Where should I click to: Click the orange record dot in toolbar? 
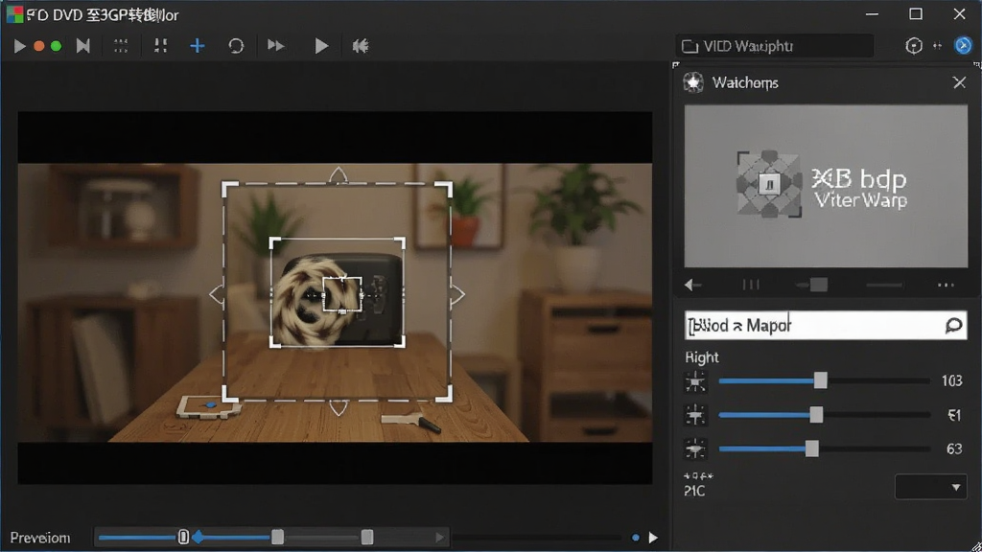click(38, 46)
